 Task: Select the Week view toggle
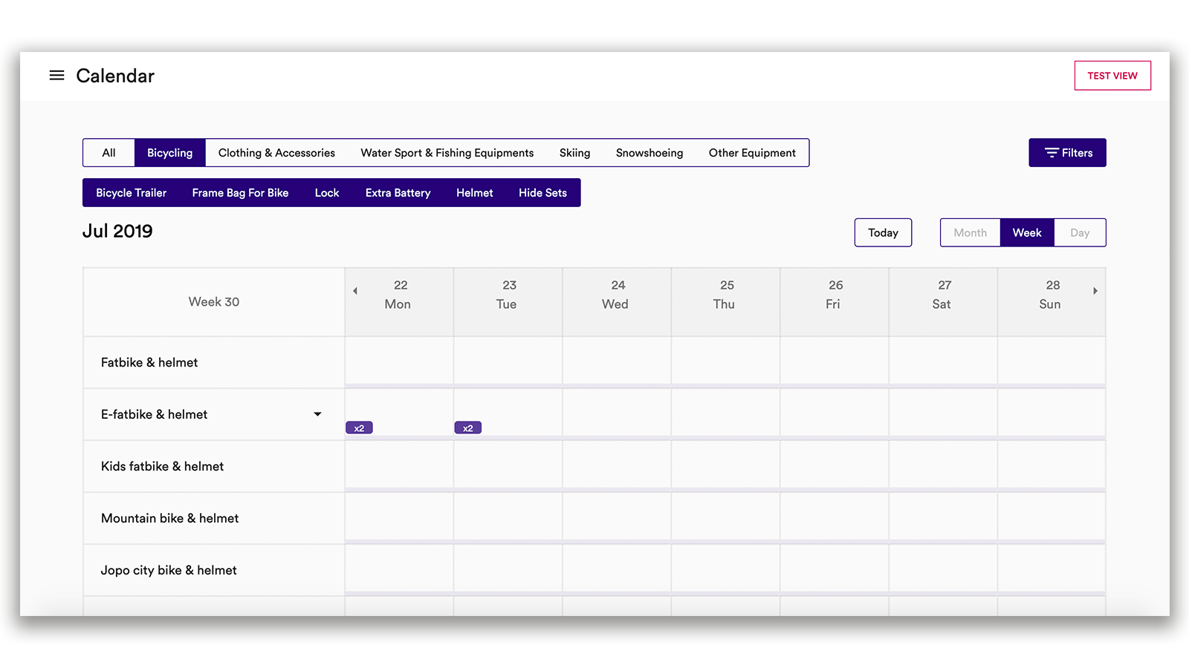(x=1027, y=232)
